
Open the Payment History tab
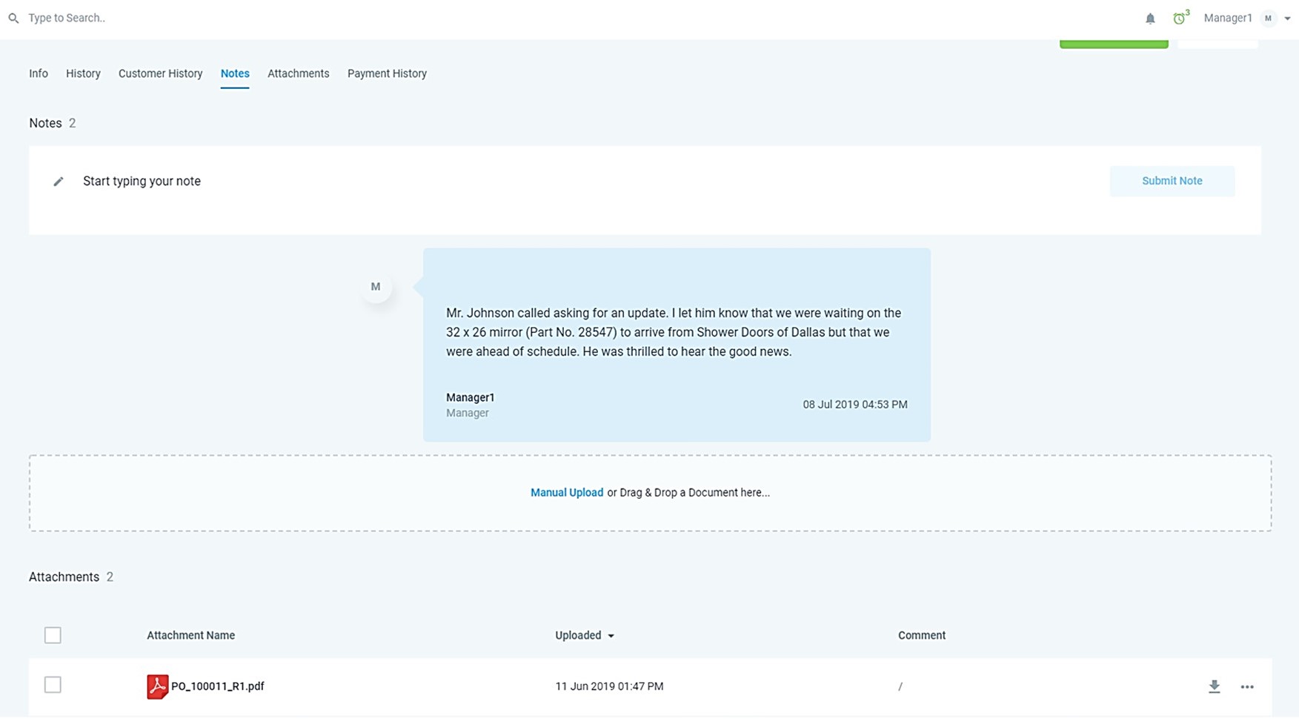pyautogui.click(x=387, y=73)
